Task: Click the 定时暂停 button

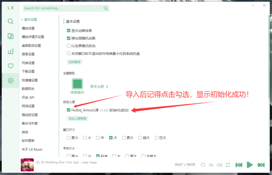Action: 75,62
